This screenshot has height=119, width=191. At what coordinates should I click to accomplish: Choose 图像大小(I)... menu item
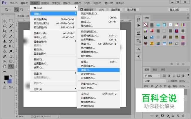pyautogui.click(x=53, y=33)
